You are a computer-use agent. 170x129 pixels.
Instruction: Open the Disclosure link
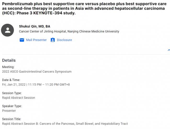click(64, 40)
